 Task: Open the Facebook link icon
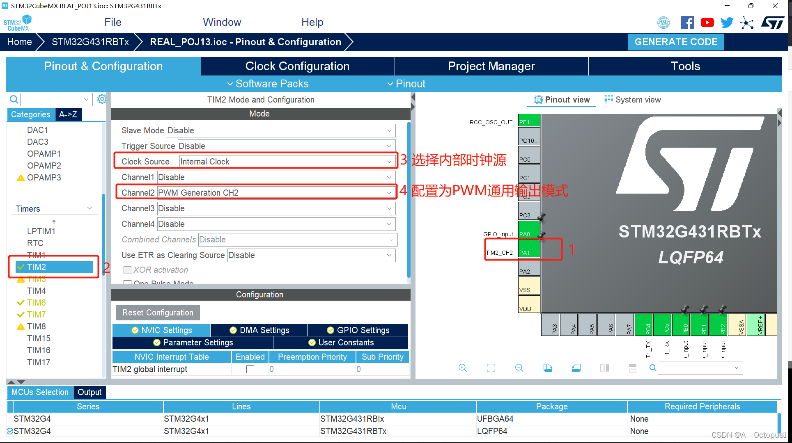pos(687,23)
